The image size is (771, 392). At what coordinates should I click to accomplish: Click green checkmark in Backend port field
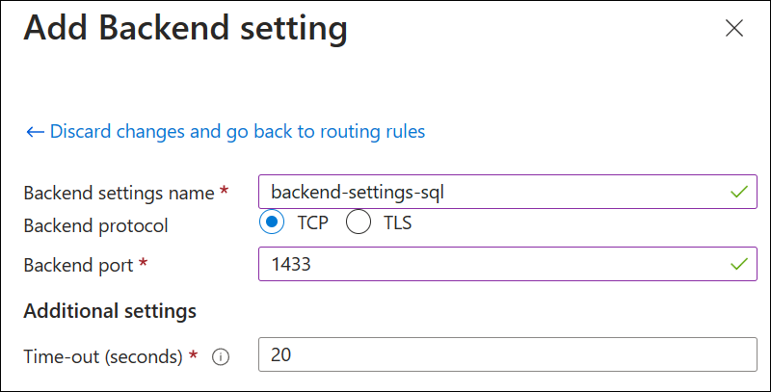point(739,263)
